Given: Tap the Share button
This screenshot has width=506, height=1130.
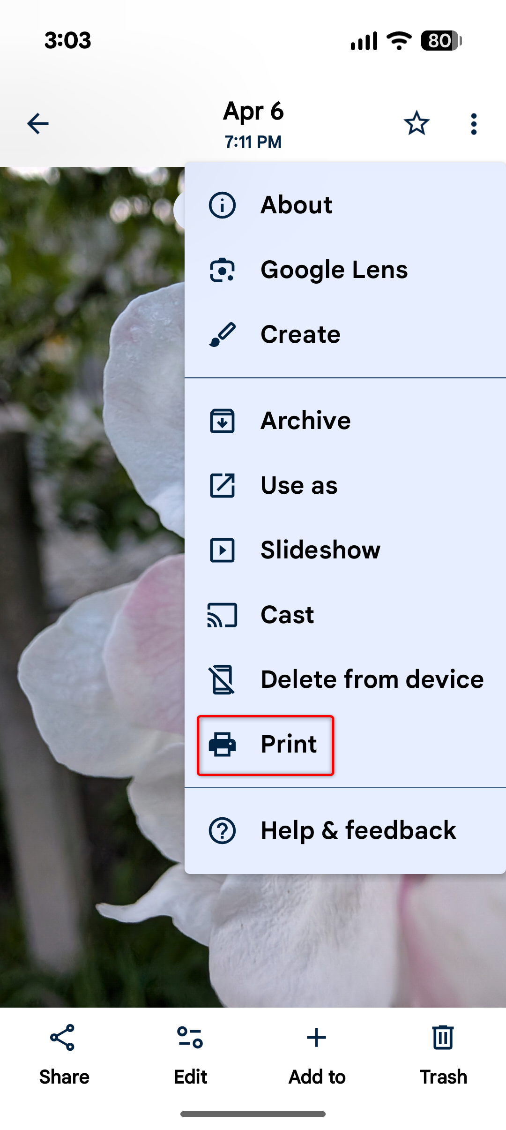Looking at the screenshot, I should (64, 1055).
